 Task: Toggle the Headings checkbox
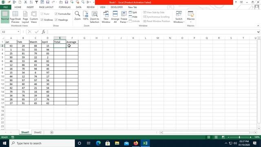[x=61, y=20]
